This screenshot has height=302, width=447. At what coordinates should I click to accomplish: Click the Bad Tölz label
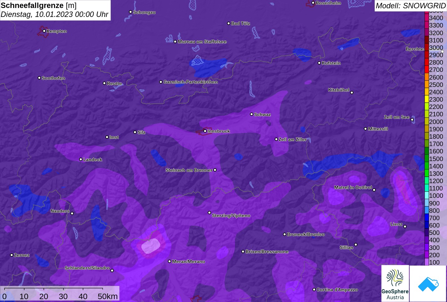pos(240,23)
